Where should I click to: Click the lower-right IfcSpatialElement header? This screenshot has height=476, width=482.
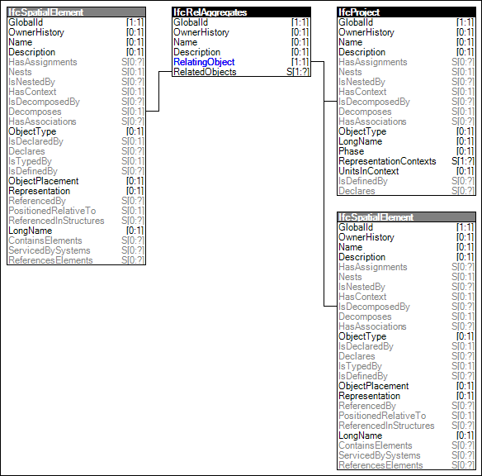click(406, 217)
